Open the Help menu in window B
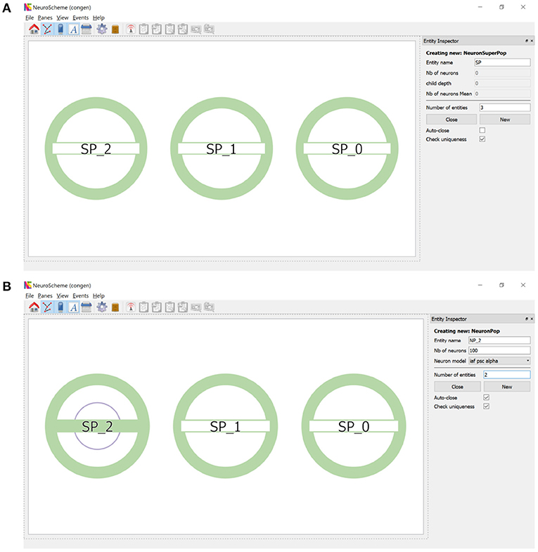 98,296
